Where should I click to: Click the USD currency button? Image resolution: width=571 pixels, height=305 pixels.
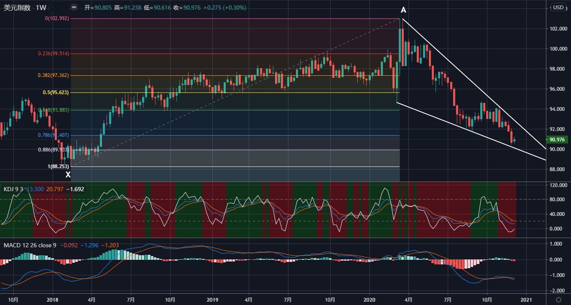[x=558, y=8]
